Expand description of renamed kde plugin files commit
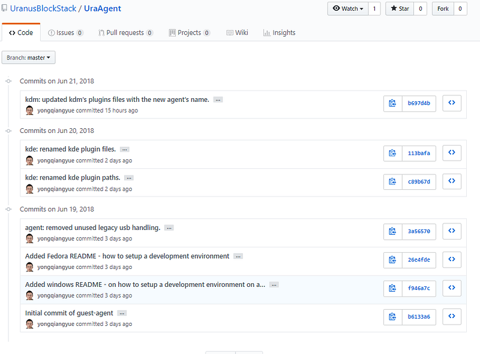 pyautogui.click(x=125, y=150)
